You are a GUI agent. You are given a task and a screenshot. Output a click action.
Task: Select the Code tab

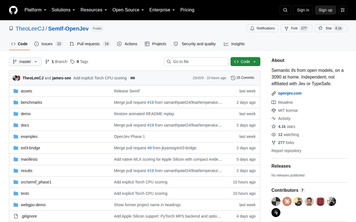[19, 44]
